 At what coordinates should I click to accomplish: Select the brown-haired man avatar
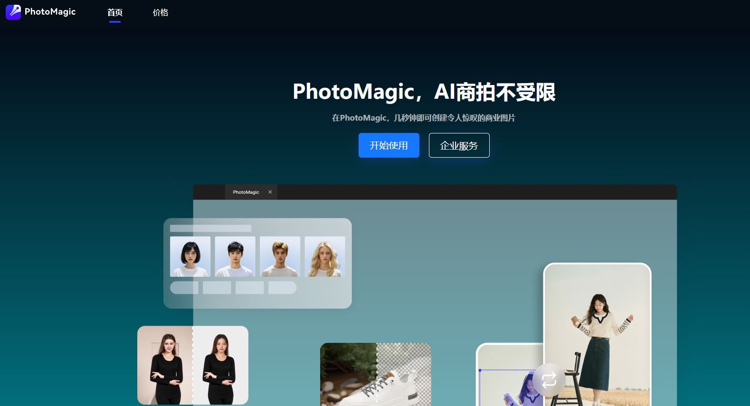(280, 256)
